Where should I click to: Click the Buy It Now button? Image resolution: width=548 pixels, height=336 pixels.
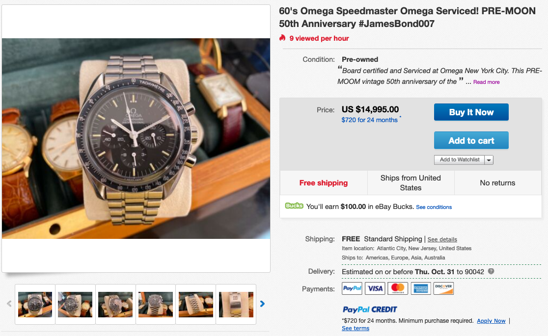click(471, 112)
